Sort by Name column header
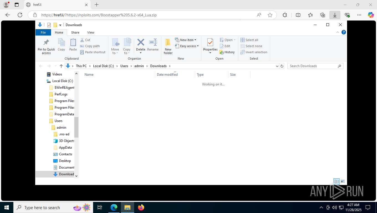The image size is (377, 213). (x=119, y=75)
